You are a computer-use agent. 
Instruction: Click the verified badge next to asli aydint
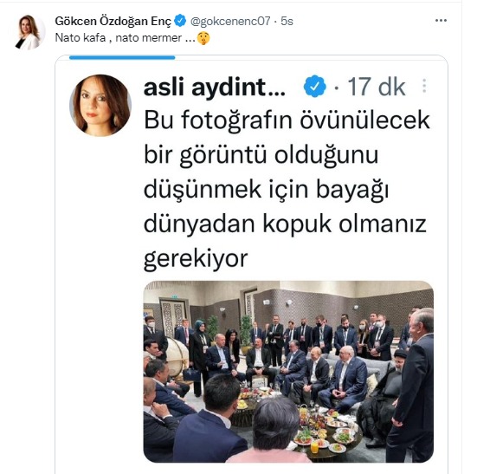coord(314,87)
